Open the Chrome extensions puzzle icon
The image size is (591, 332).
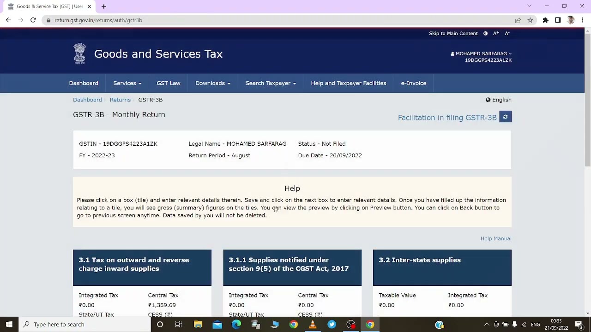546,20
